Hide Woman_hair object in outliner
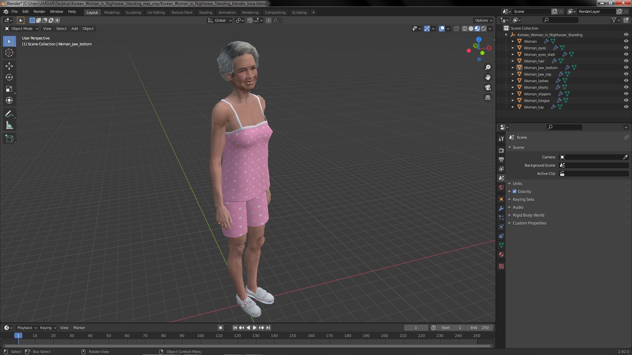Screen dimensions: 632x355 626,61
